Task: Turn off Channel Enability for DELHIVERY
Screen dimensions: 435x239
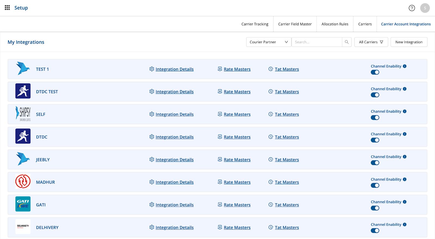Action: click(375, 231)
